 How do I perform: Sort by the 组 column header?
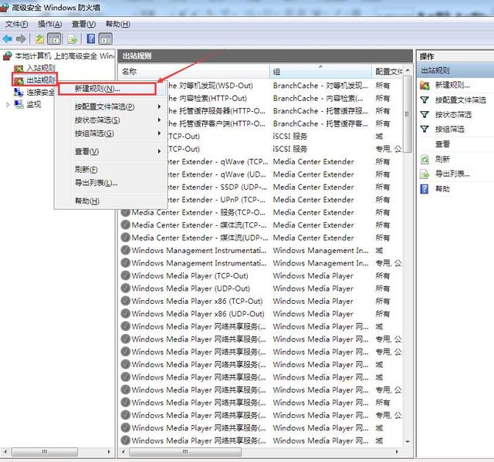pyautogui.click(x=320, y=72)
